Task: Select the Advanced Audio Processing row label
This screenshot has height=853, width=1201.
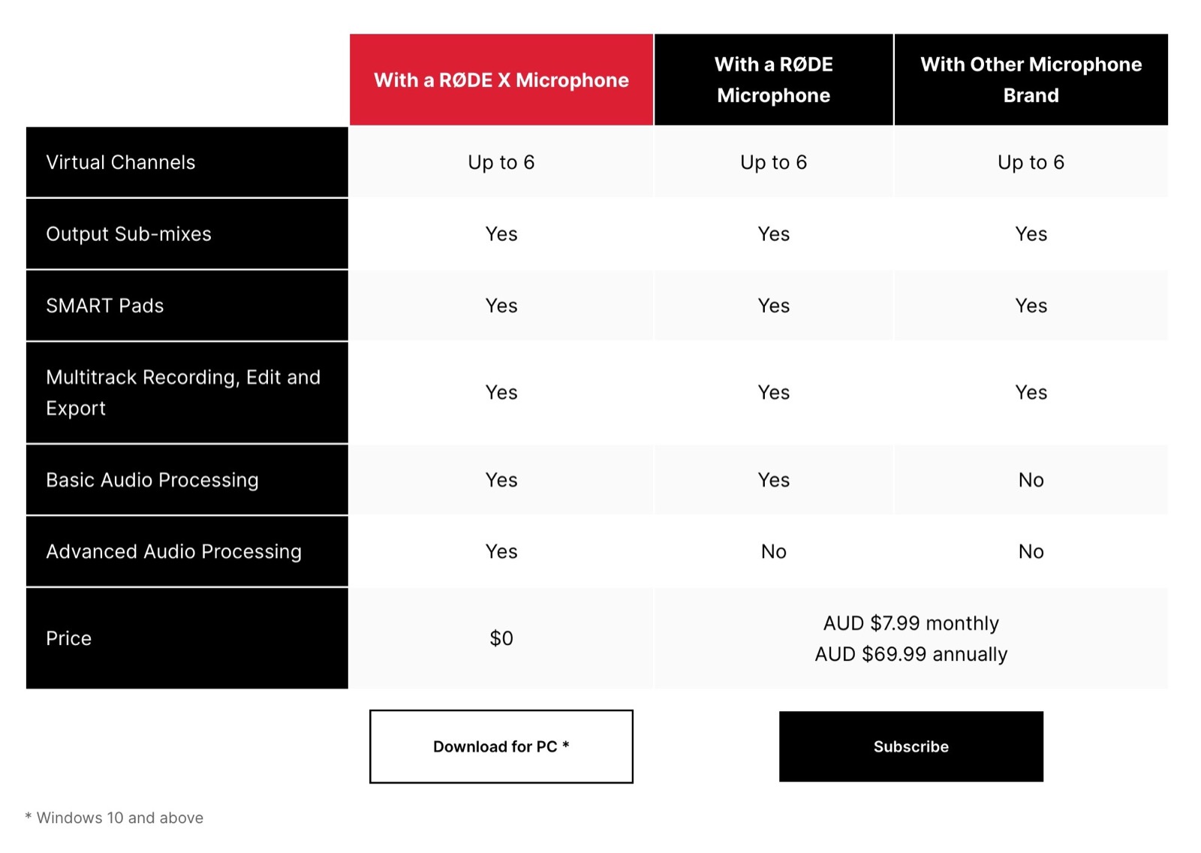Action: [x=173, y=552]
